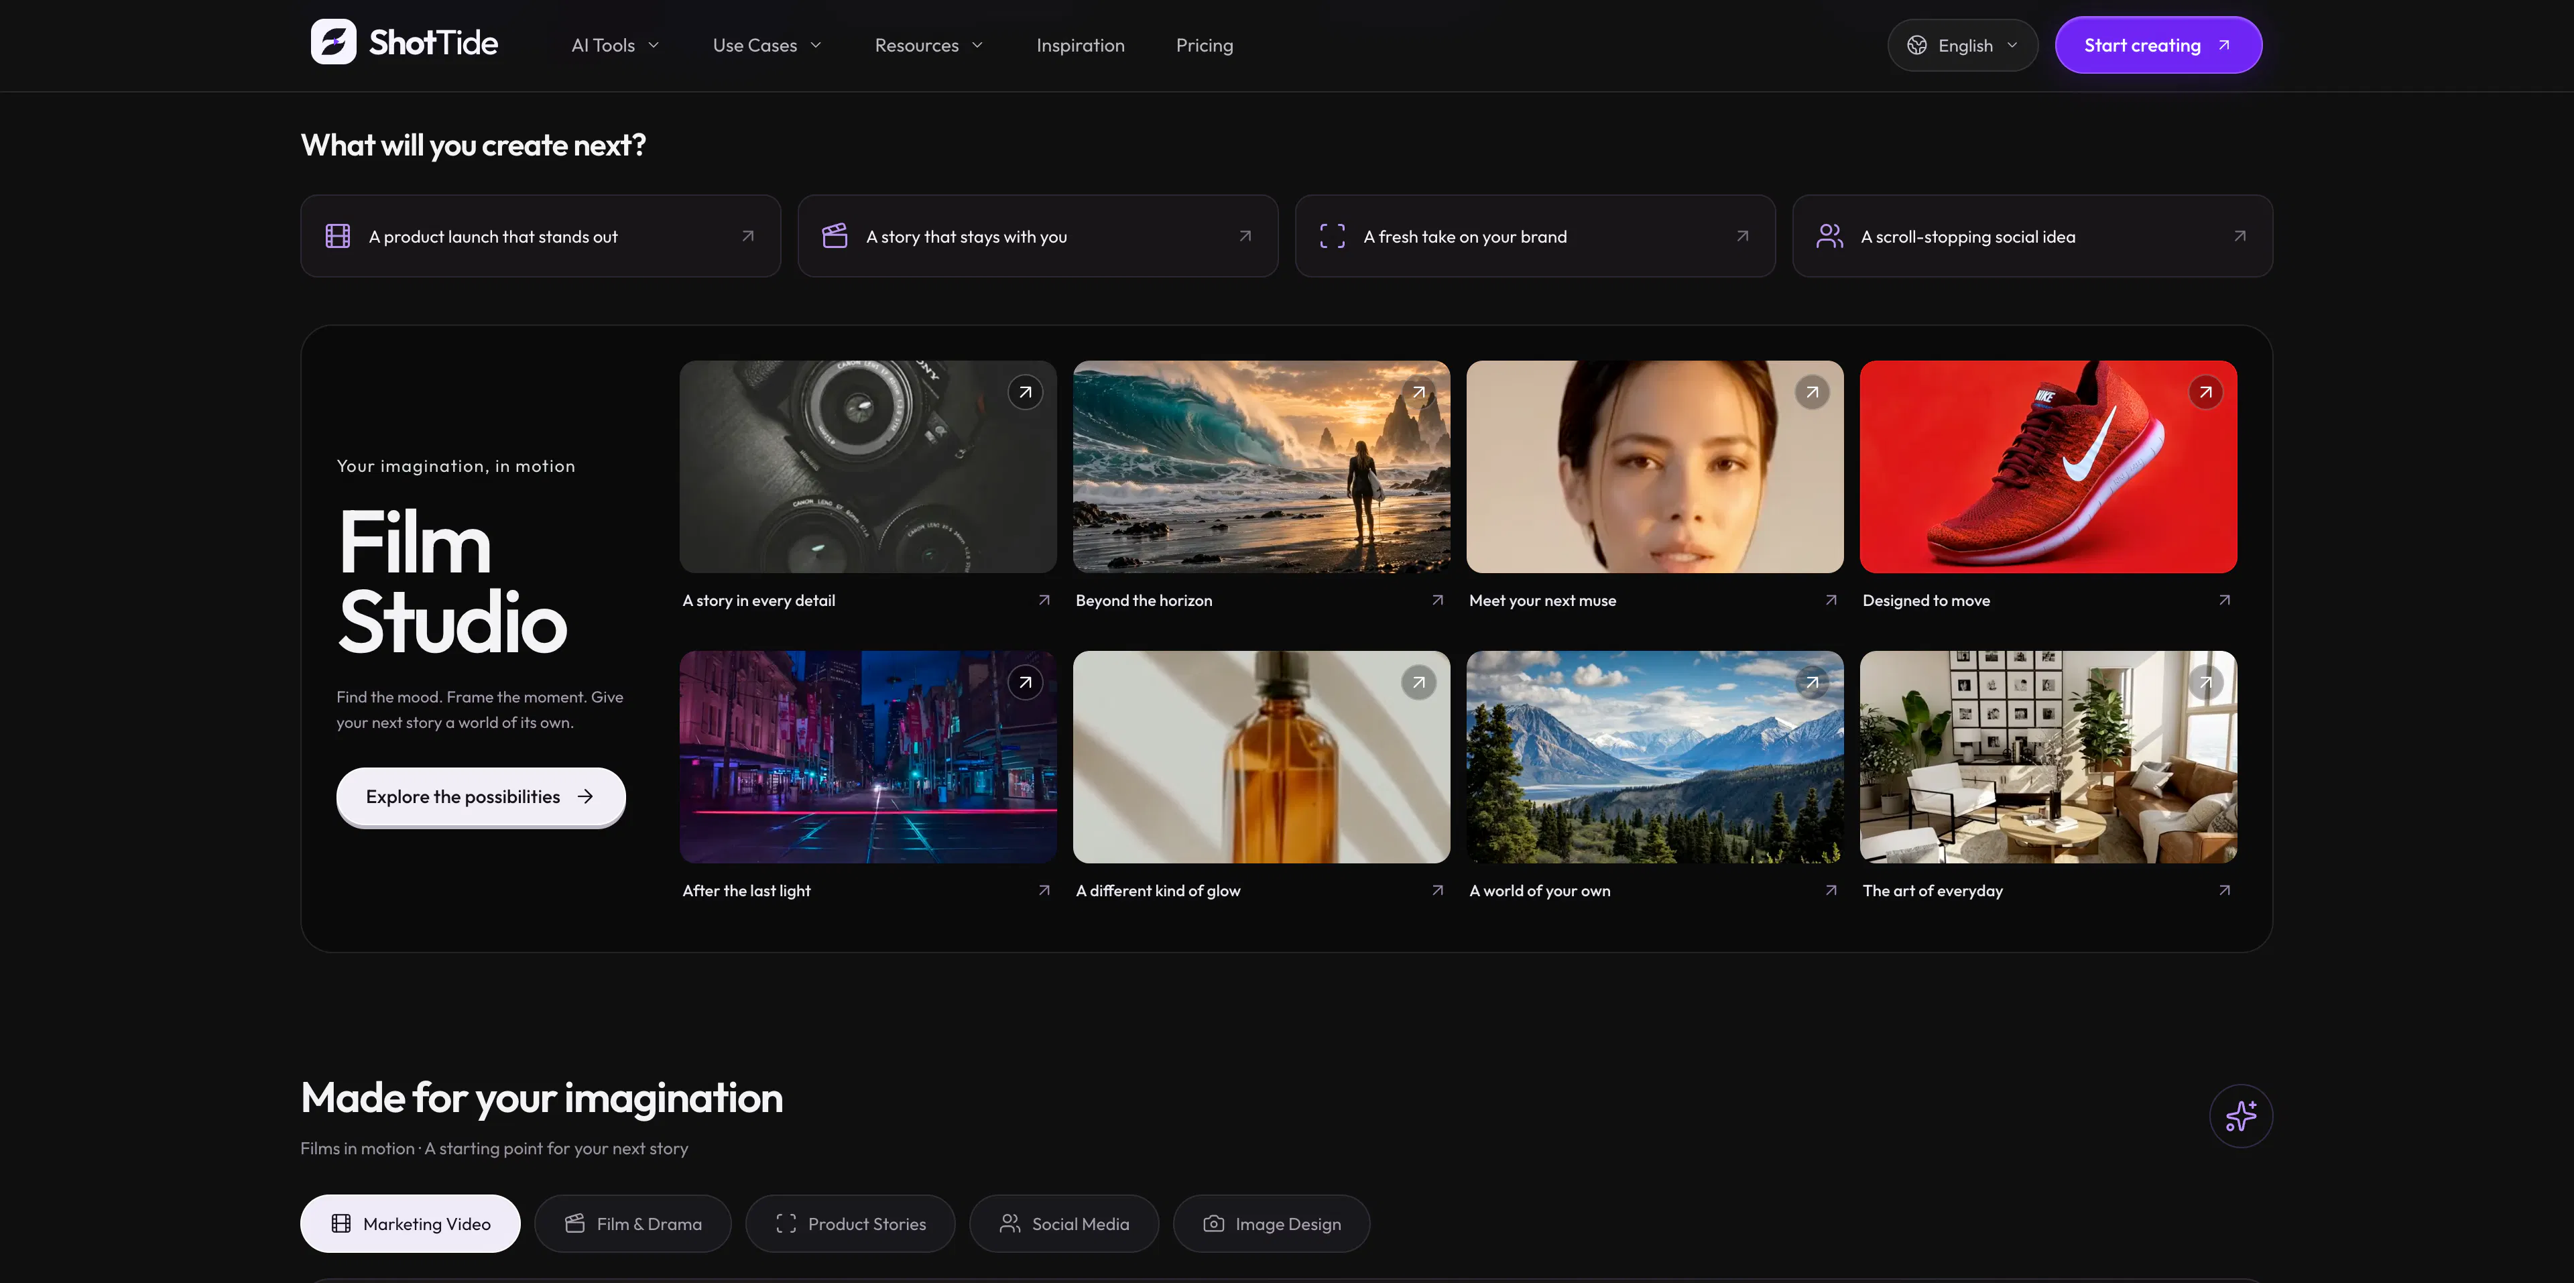Click arrow beside 'Beyond the horizon' caption

[1438, 599]
